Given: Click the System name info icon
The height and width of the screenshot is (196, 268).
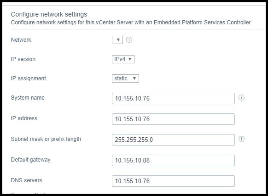Looking at the screenshot, I should click(241, 98).
